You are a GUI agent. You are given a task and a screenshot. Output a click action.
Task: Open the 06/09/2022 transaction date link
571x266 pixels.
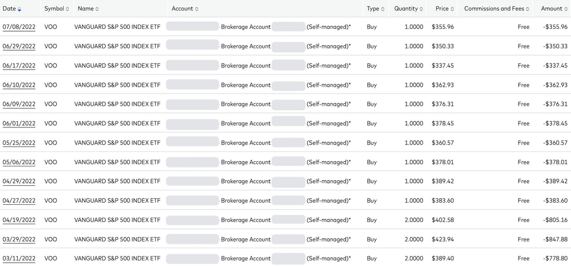tap(19, 104)
